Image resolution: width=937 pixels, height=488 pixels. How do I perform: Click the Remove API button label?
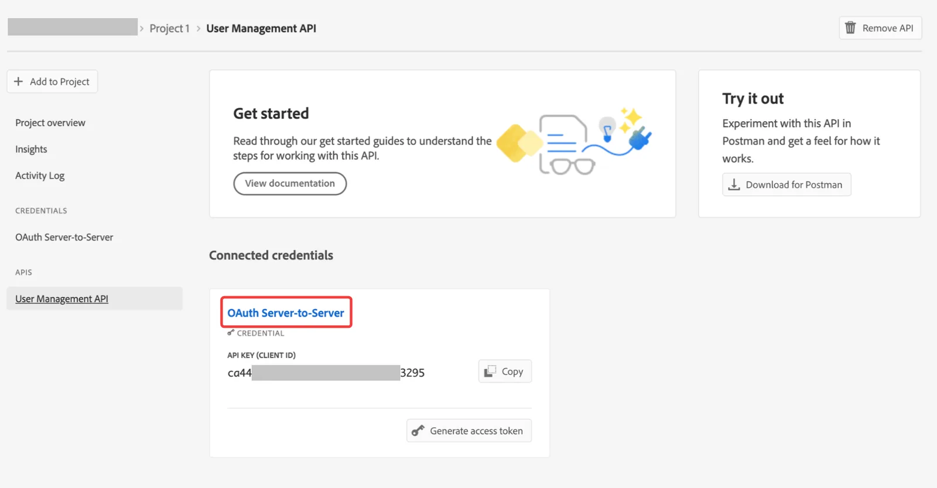click(x=887, y=28)
